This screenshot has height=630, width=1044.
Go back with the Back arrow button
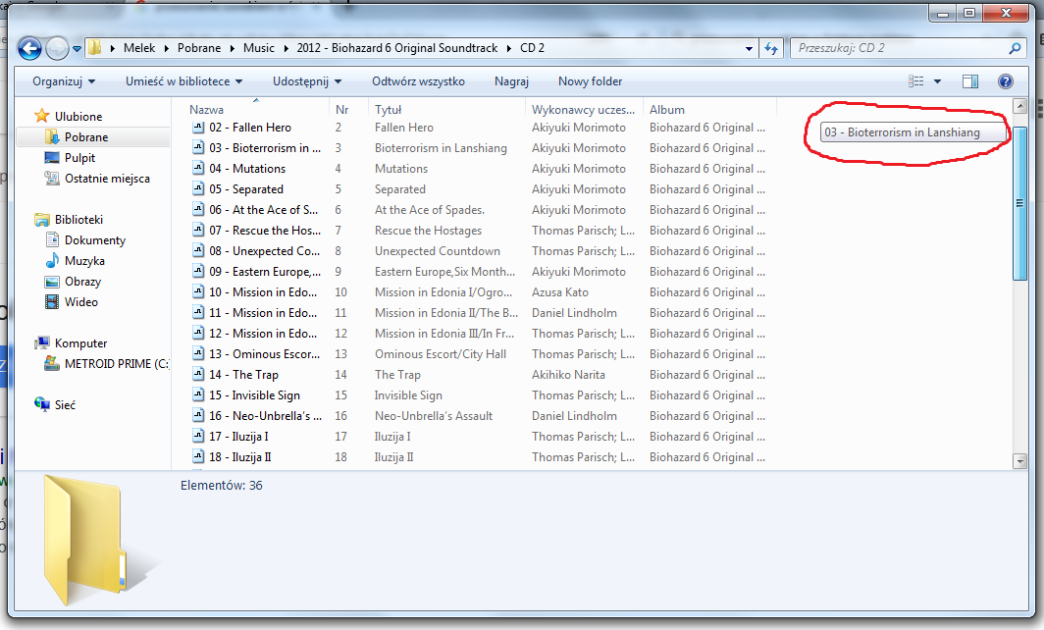[x=29, y=48]
